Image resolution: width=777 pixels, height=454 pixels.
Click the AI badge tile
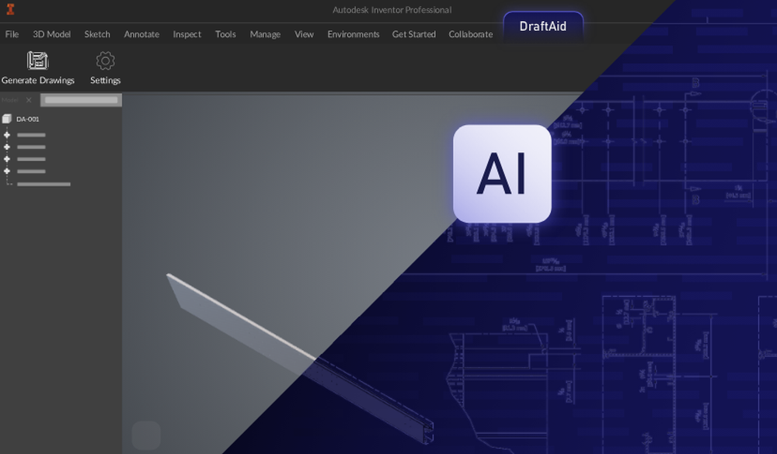[x=502, y=173]
